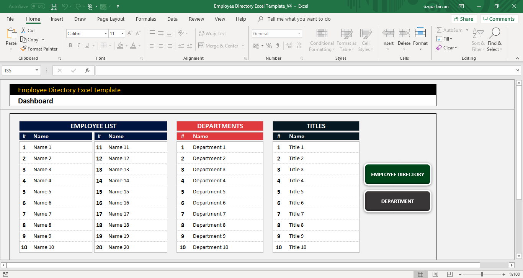Click the dark DEPARTMENT button

point(397,201)
